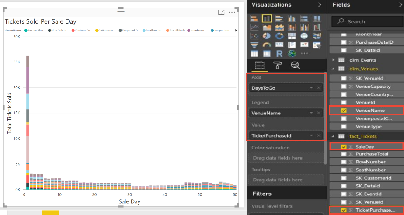Uncheck the SaleDay field checkbox
The width and height of the screenshot is (404, 215).
(344, 147)
